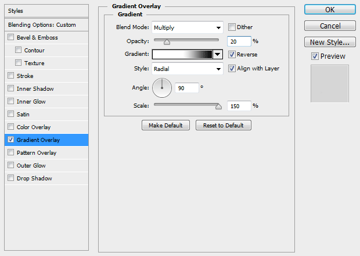Click the Make Default button
The image size is (360, 256).
(165, 125)
